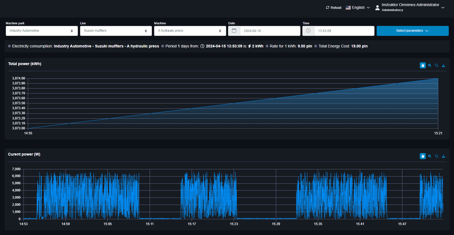The image size is (454, 235).
Task: Click the 15:05 x-axis label
Action: pyautogui.click(x=108, y=224)
